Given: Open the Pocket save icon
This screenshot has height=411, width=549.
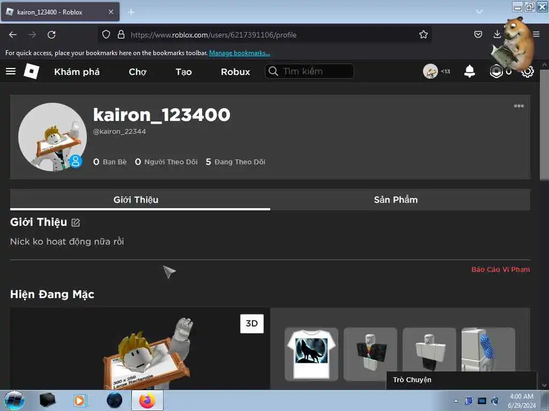Looking at the screenshot, I should point(478,34).
